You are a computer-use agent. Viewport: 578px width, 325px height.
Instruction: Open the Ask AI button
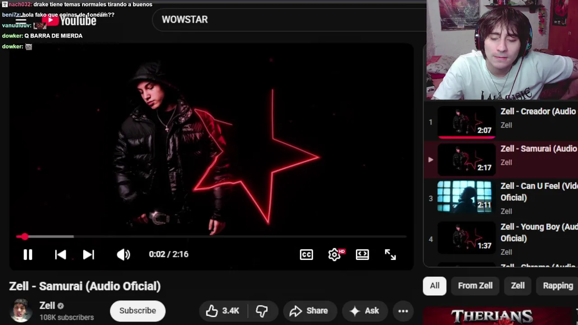coord(365,311)
